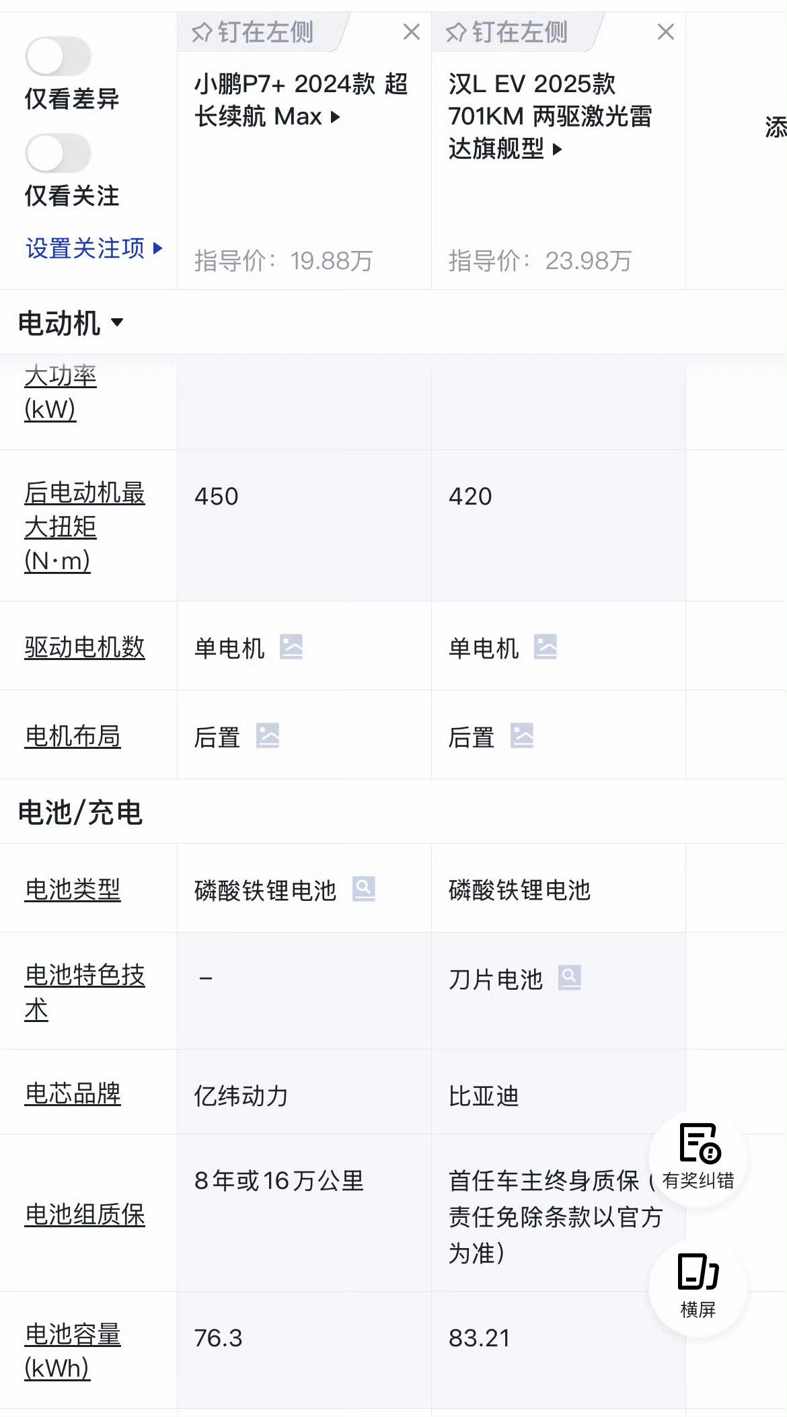Image resolution: width=787 pixels, height=1417 pixels.
Task: Tap the 有奖纠错 floating button
Action: pos(698,1158)
